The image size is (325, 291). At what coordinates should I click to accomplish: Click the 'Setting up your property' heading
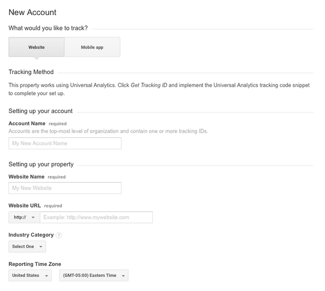click(41, 164)
